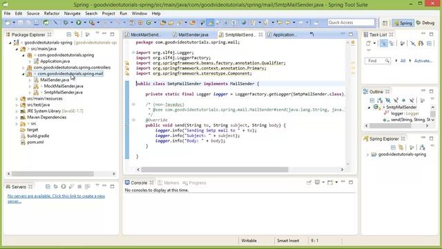The width and height of the screenshot is (442, 249).
Task: Maximize the Console view
Action: tap(351, 183)
